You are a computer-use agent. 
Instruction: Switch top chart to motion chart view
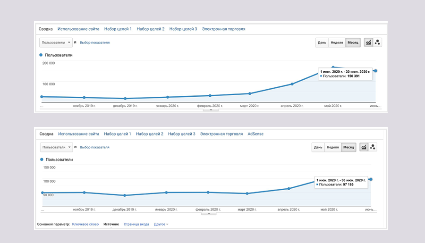(x=377, y=42)
